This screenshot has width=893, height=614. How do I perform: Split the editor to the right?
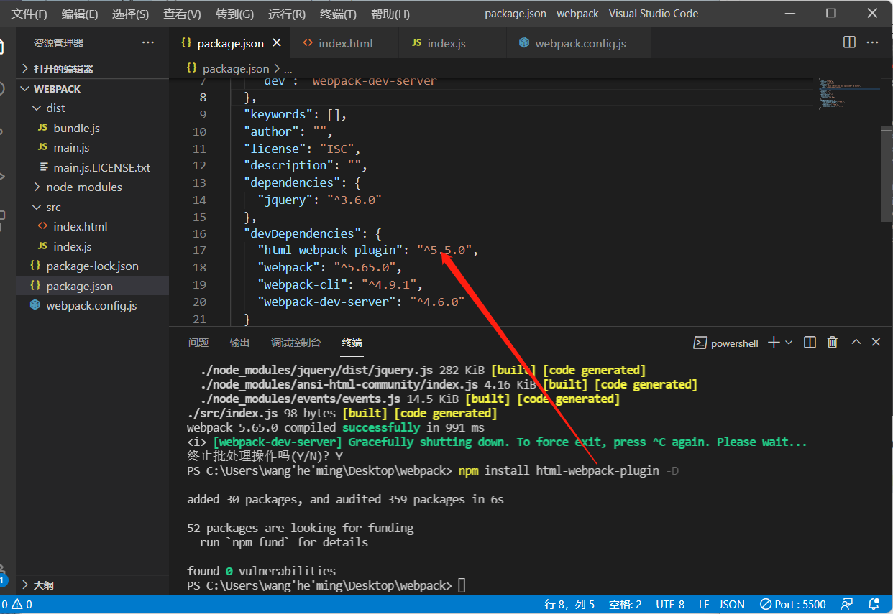coord(849,42)
